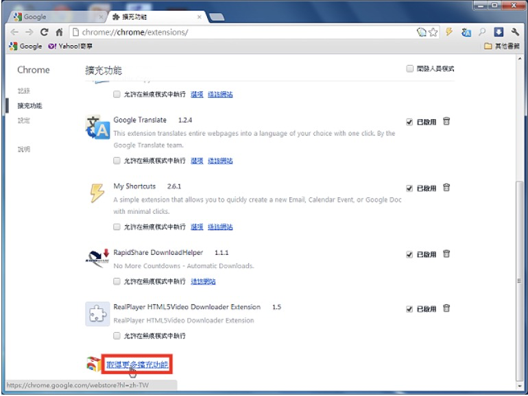
Task: Remove Google Translate with trash icon
Action: click(446, 121)
